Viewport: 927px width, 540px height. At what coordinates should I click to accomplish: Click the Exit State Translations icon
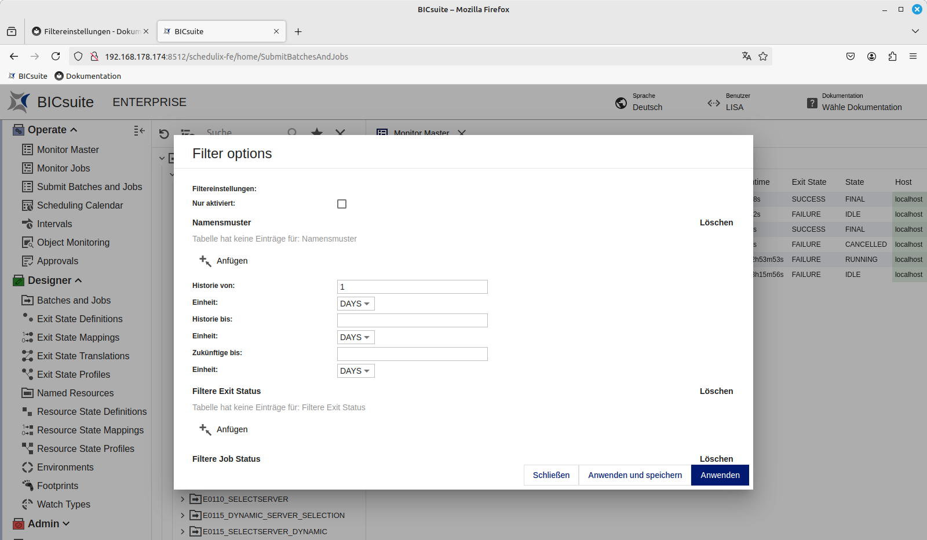pos(27,356)
